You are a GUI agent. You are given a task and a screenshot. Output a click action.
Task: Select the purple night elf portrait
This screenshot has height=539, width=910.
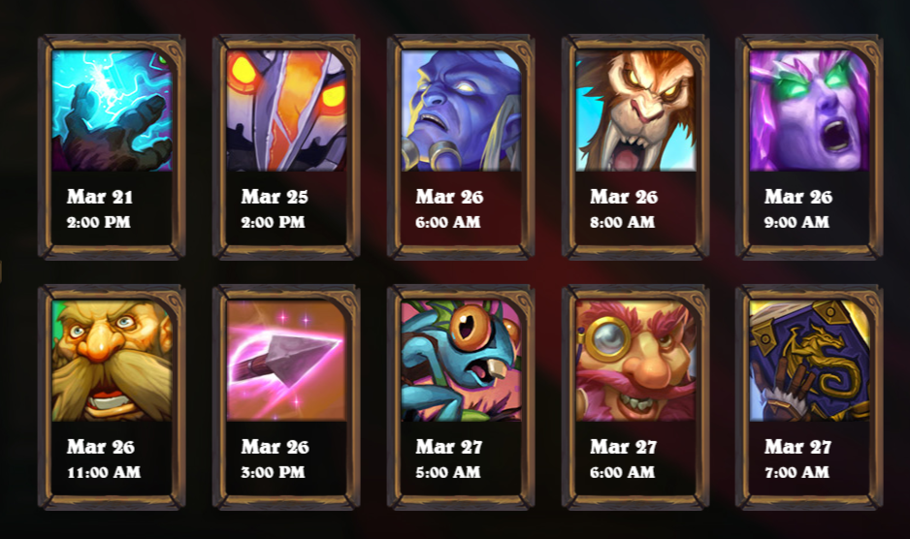coord(809,111)
